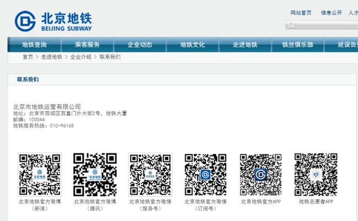Click 首页 in the breadcrumb

pos(28,57)
